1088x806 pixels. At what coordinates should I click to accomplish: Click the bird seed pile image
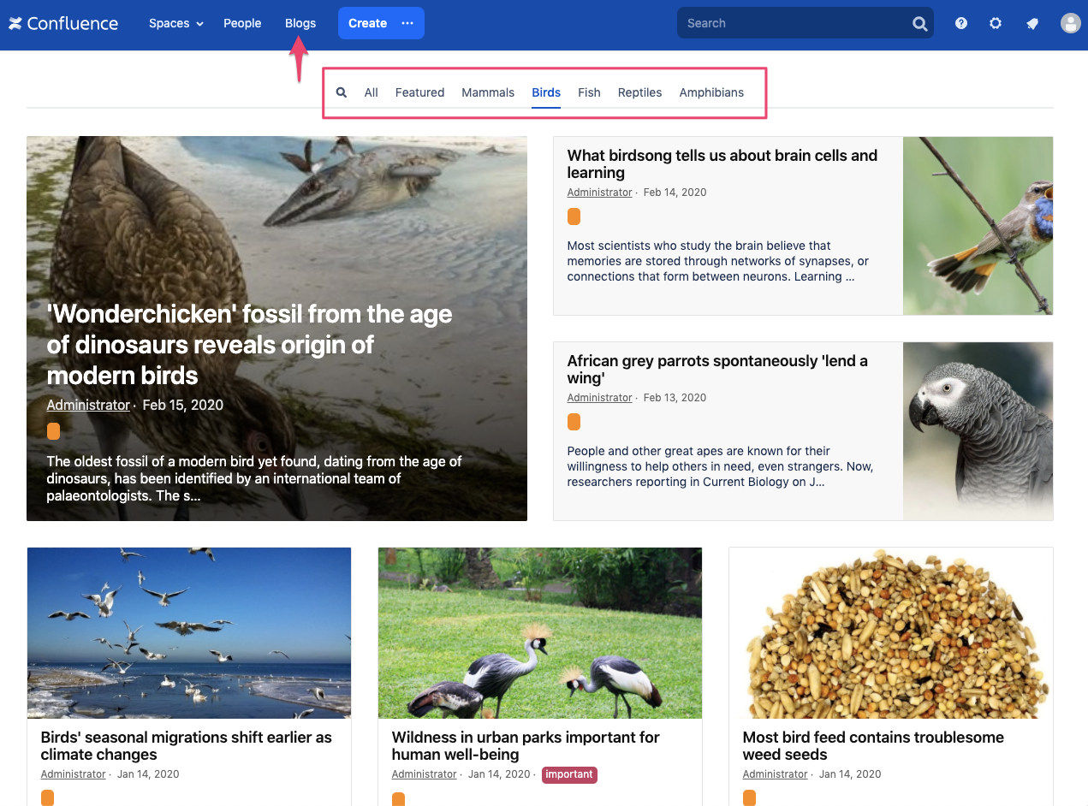(891, 633)
